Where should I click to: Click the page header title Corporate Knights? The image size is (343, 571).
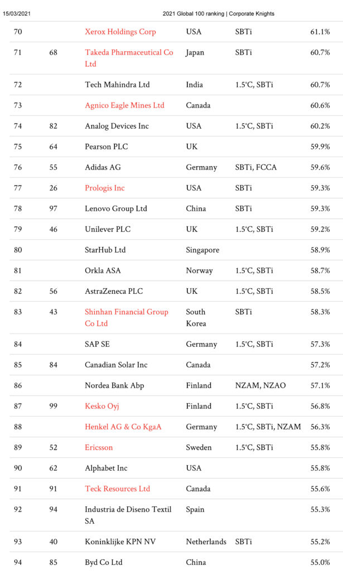click(x=252, y=13)
